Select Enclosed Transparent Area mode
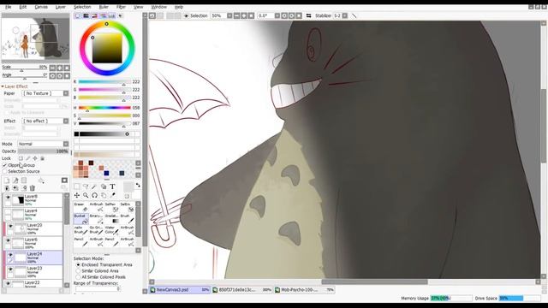The height and width of the screenshot is (308, 548). tap(78, 265)
